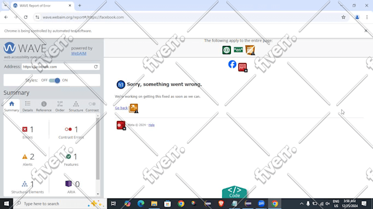The image size is (373, 209).
Task: Open the Chrome profile icon
Action: point(357,17)
